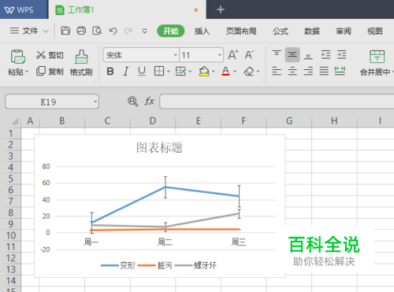Image resolution: width=394 pixels, height=292 pixels.
Task: Align text to top of cell
Action: pyautogui.click(x=277, y=54)
